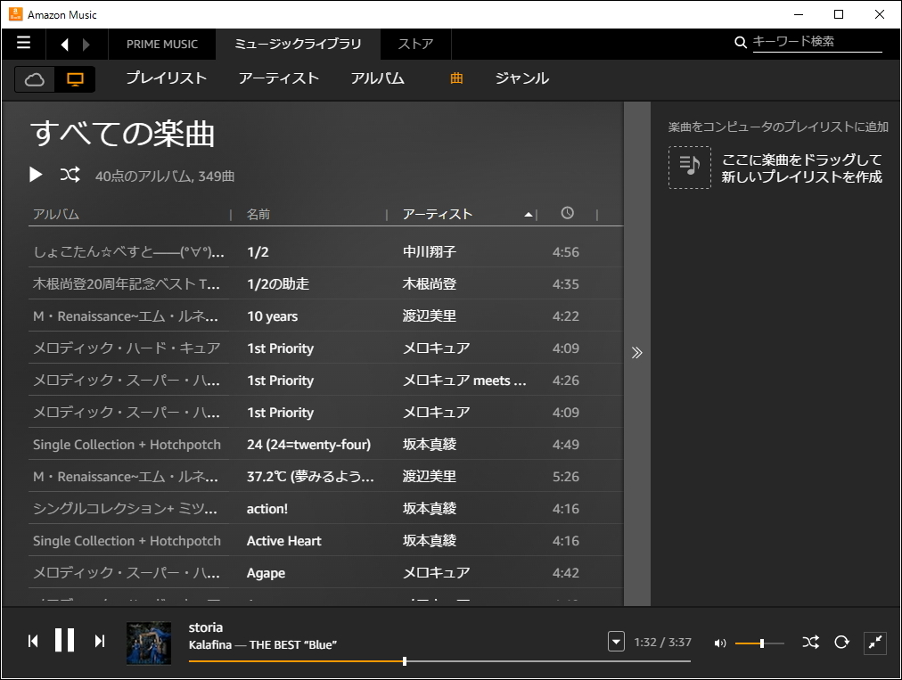The image size is (902, 680).
Task: Click the 4:49 duration cell
Action: pos(565,444)
